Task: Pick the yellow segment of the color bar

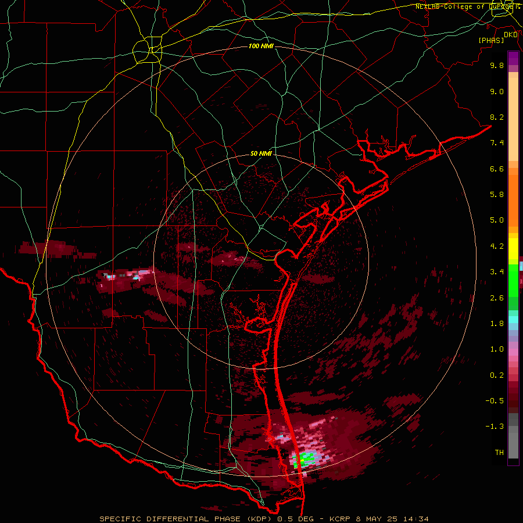Action: point(513,249)
